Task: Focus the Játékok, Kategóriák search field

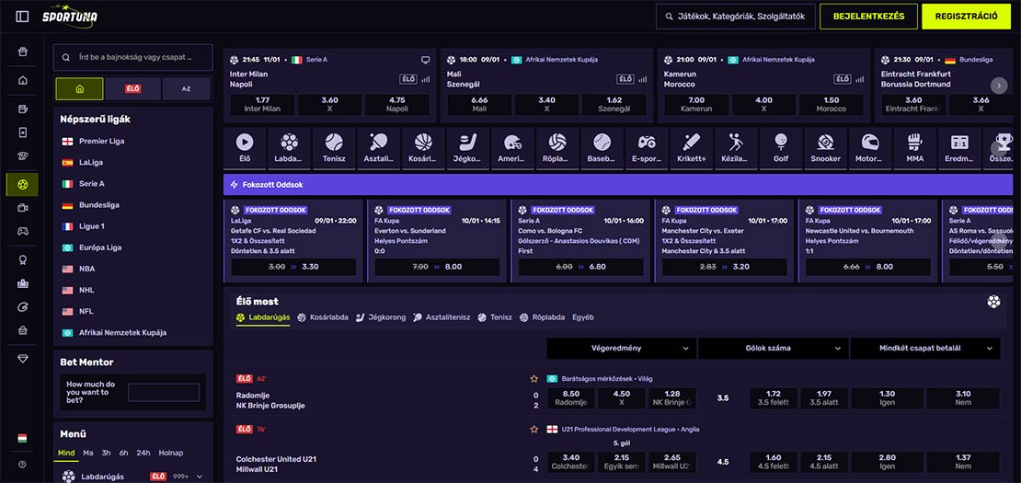Action: (x=736, y=17)
